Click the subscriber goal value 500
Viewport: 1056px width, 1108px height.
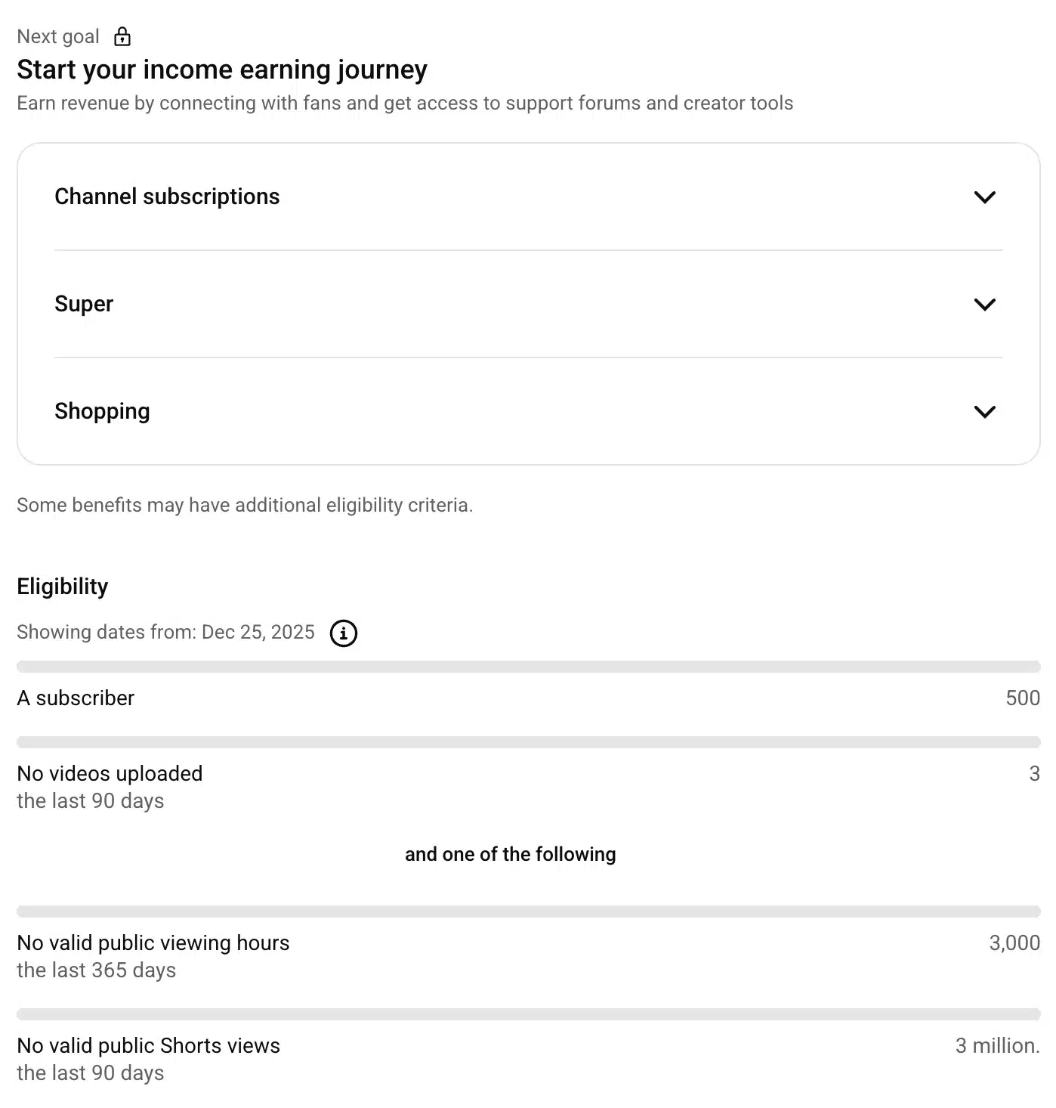(1023, 698)
